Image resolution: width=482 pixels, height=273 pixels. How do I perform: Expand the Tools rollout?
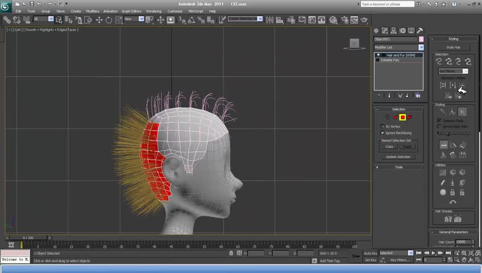click(398, 167)
